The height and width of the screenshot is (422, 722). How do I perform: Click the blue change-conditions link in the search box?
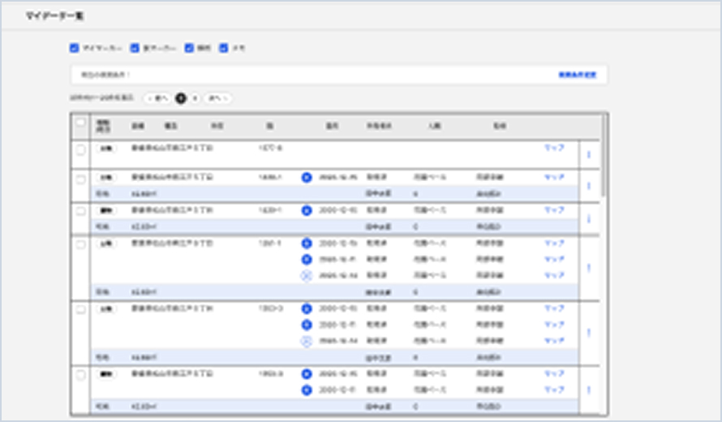pos(578,75)
